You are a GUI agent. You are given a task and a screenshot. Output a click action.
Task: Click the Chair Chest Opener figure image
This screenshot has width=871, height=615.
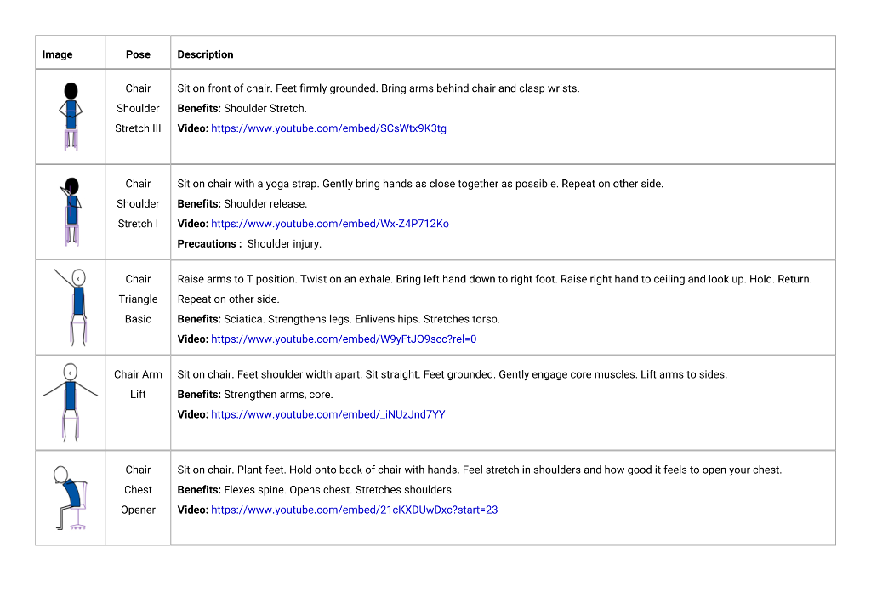[x=71, y=498]
